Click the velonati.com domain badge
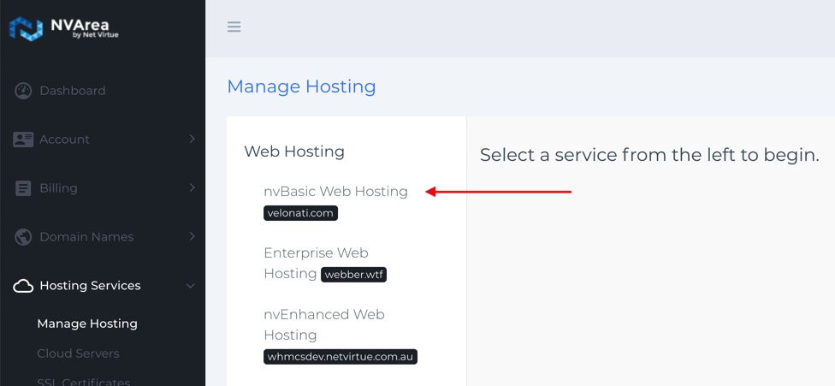Image resolution: width=835 pixels, height=386 pixels. click(301, 213)
